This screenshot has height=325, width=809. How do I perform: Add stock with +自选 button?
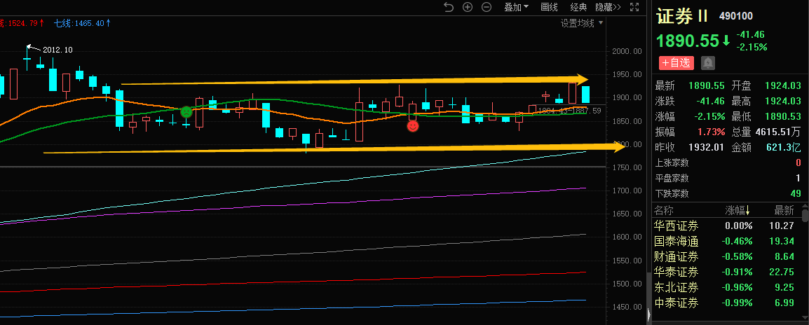click(x=676, y=63)
